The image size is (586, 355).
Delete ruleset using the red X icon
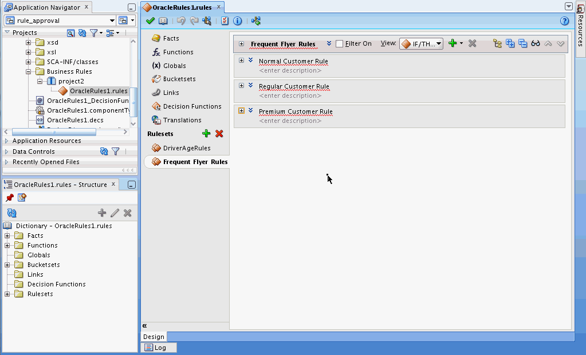(x=219, y=134)
